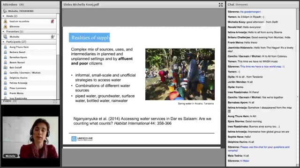Click Sibrenne's 'Please use this chat' message
This screenshot has height=168, width=300.
click(258, 149)
